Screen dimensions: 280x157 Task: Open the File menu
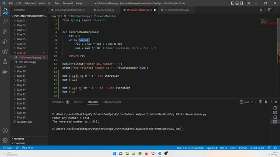11,3
